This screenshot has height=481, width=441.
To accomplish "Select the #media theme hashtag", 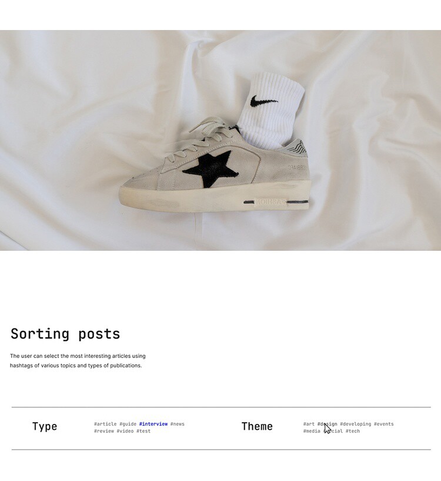I will [312, 431].
